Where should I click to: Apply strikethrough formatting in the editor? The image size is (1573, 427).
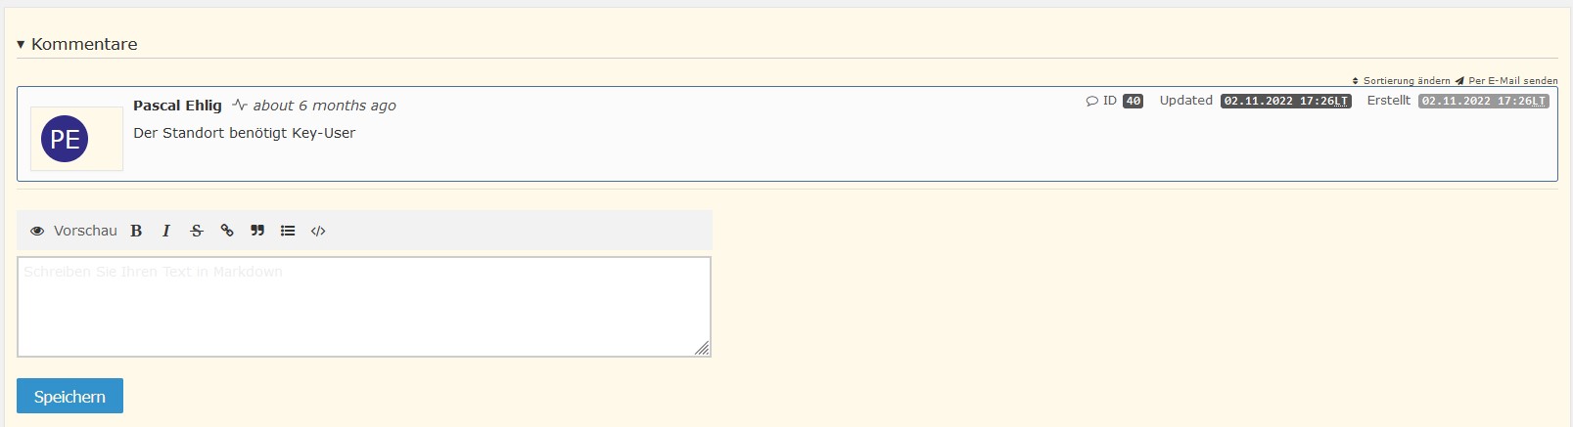click(197, 231)
